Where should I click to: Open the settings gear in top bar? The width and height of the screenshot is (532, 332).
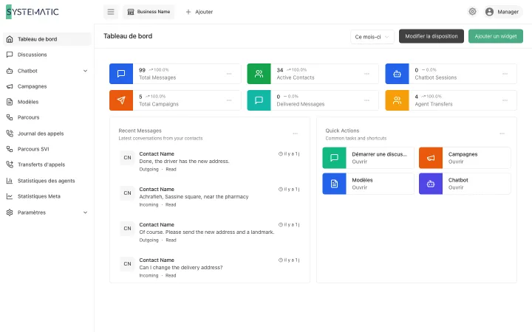(x=472, y=12)
